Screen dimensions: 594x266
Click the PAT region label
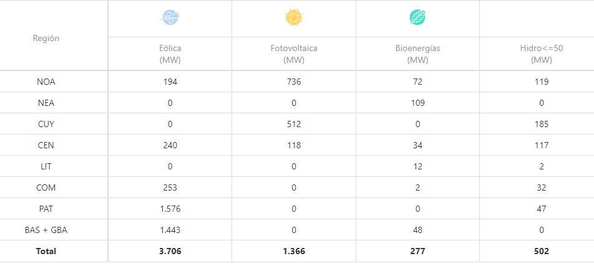(46, 209)
